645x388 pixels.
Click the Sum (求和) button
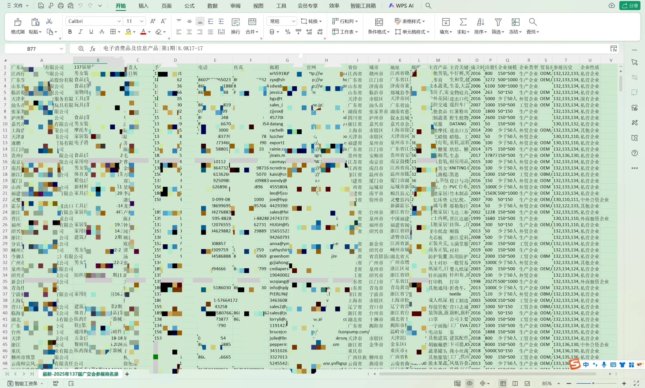point(463,26)
